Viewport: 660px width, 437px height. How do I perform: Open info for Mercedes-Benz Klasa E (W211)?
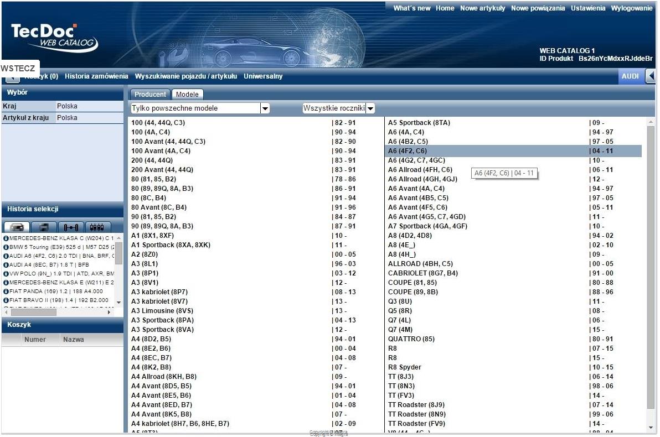[x=6, y=282]
